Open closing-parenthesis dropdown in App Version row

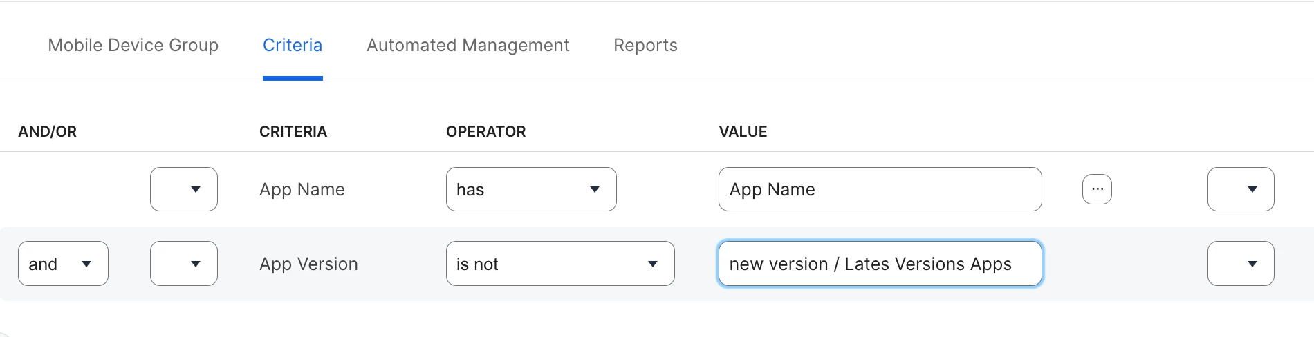[1241, 264]
